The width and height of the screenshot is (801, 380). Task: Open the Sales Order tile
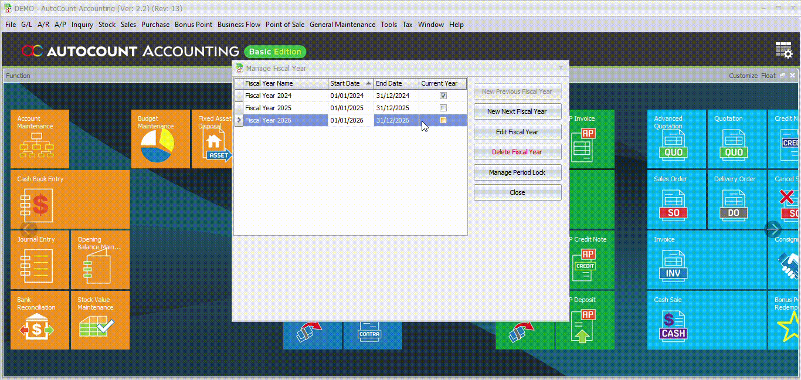[677, 199]
